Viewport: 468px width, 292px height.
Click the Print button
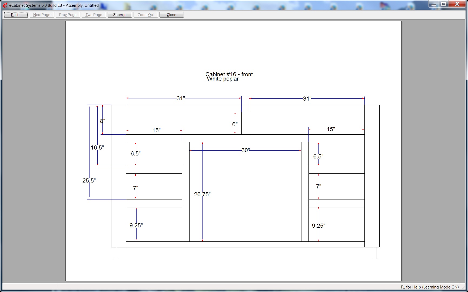tap(16, 15)
